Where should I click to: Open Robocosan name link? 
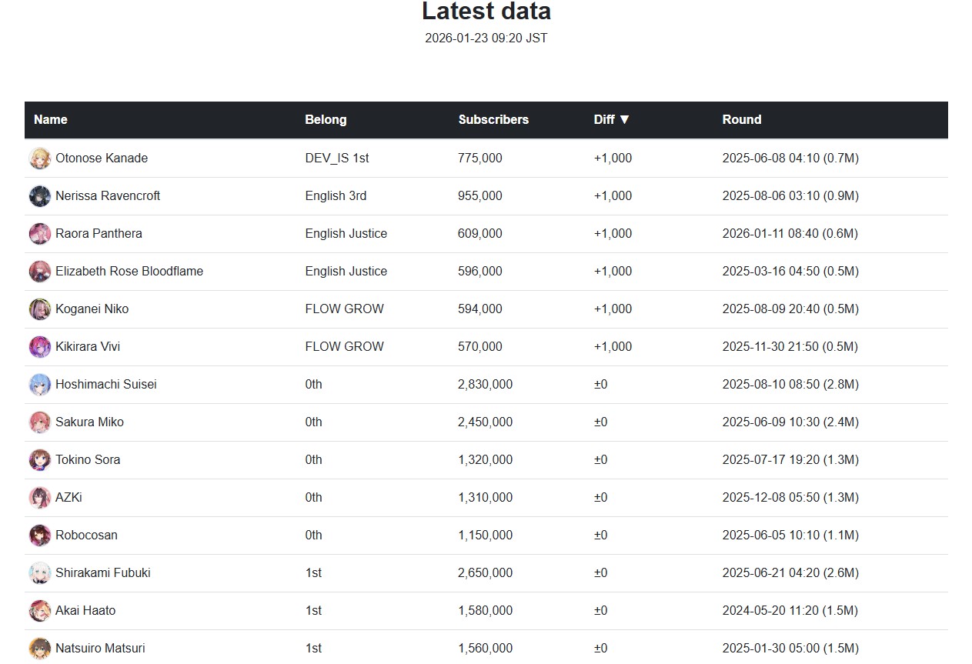point(86,536)
